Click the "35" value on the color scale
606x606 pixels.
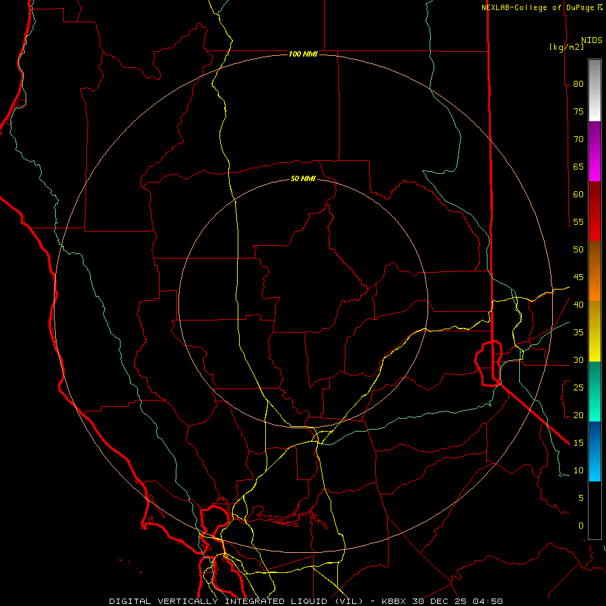578,333
